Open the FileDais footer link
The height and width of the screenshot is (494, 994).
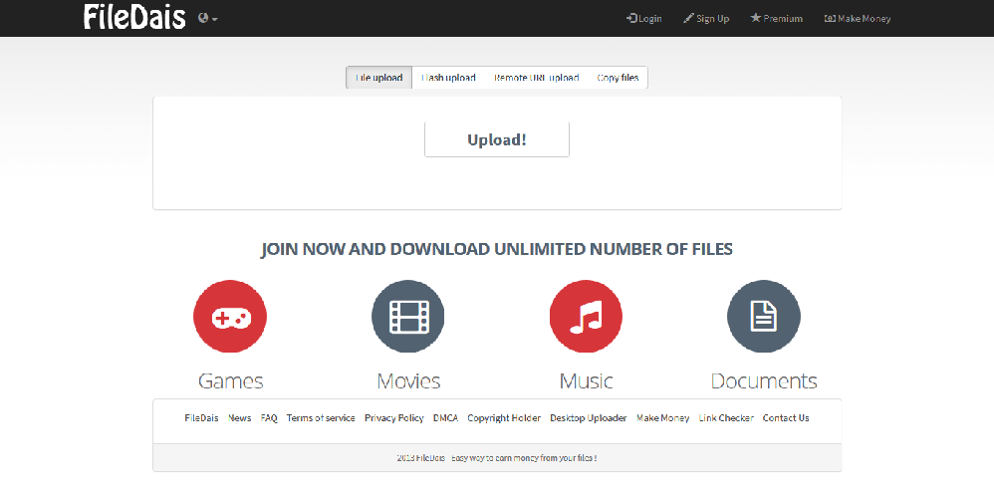[x=201, y=418]
